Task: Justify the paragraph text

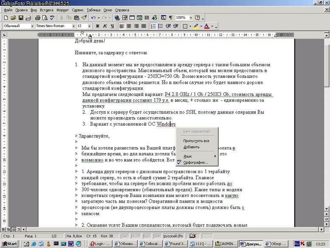Action: click(x=143, y=26)
